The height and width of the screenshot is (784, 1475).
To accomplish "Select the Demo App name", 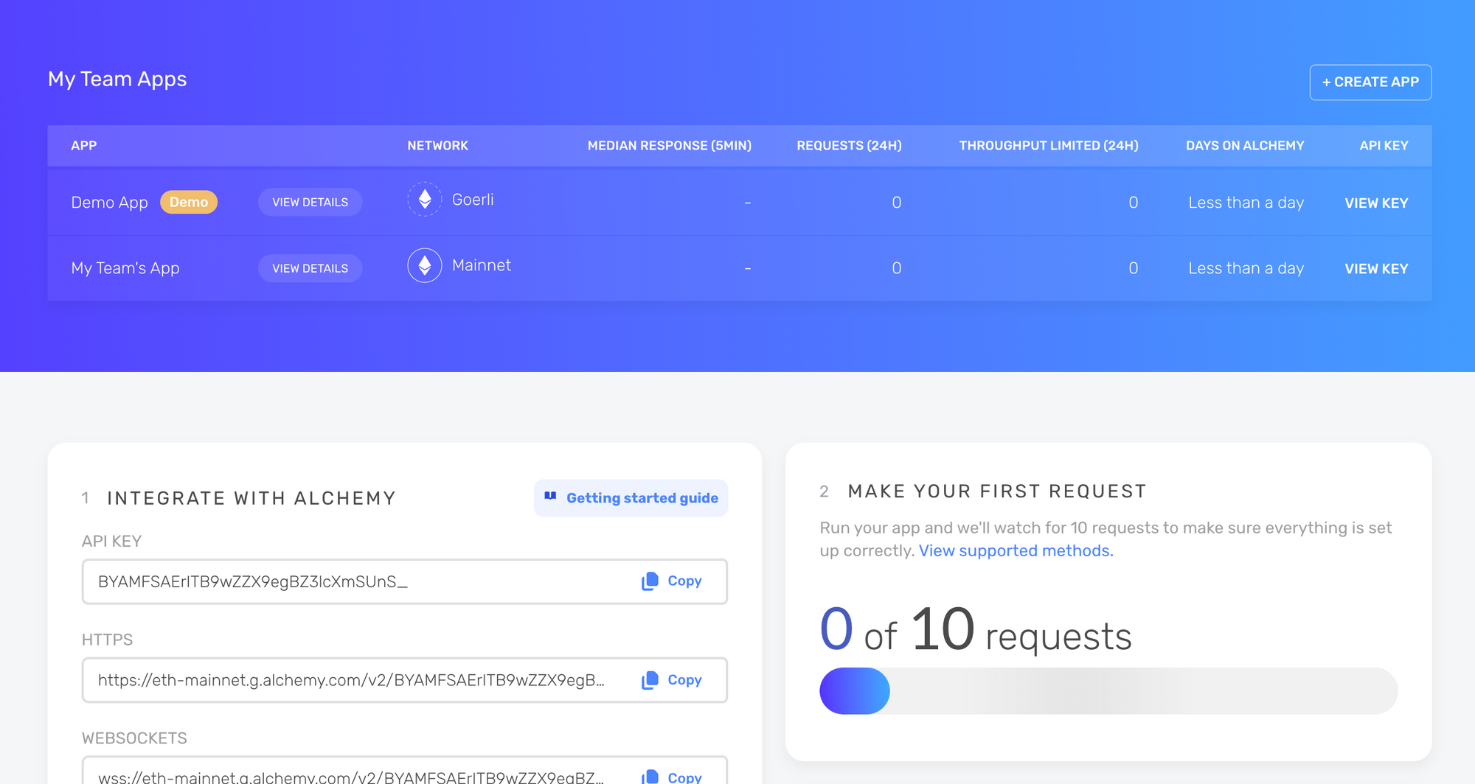I will tap(109, 203).
